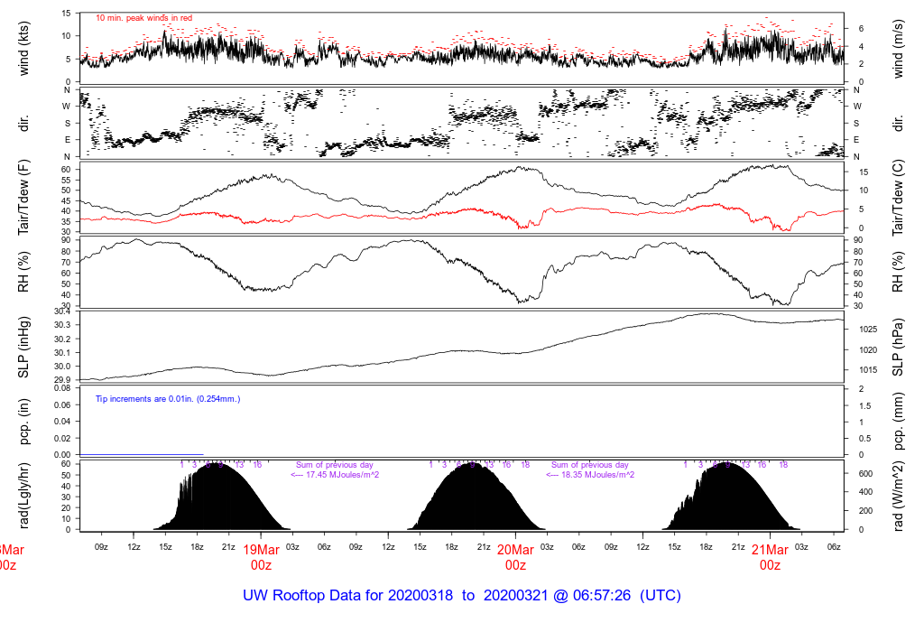
Task: Click the "03z" time label after 19Mar 00z
Action: [x=292, y=547]
